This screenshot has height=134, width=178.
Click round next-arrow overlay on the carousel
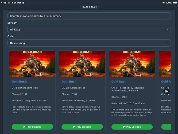click(167, 91)
